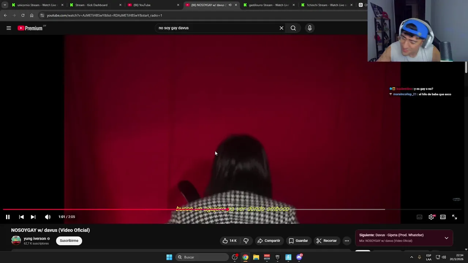This screenshot has width=468, height=263.
Task: Close the NOSOYGAY w/ davus tab
Action: [236, 5]
